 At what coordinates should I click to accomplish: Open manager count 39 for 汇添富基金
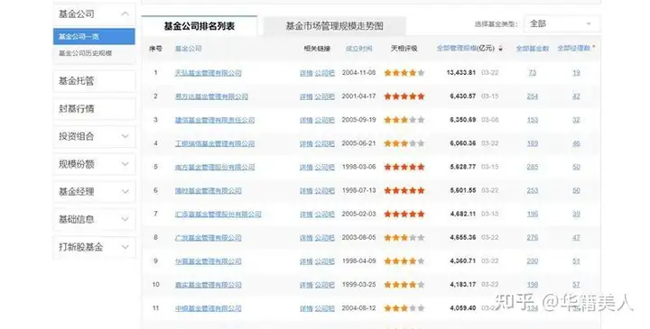pos(576,215)
